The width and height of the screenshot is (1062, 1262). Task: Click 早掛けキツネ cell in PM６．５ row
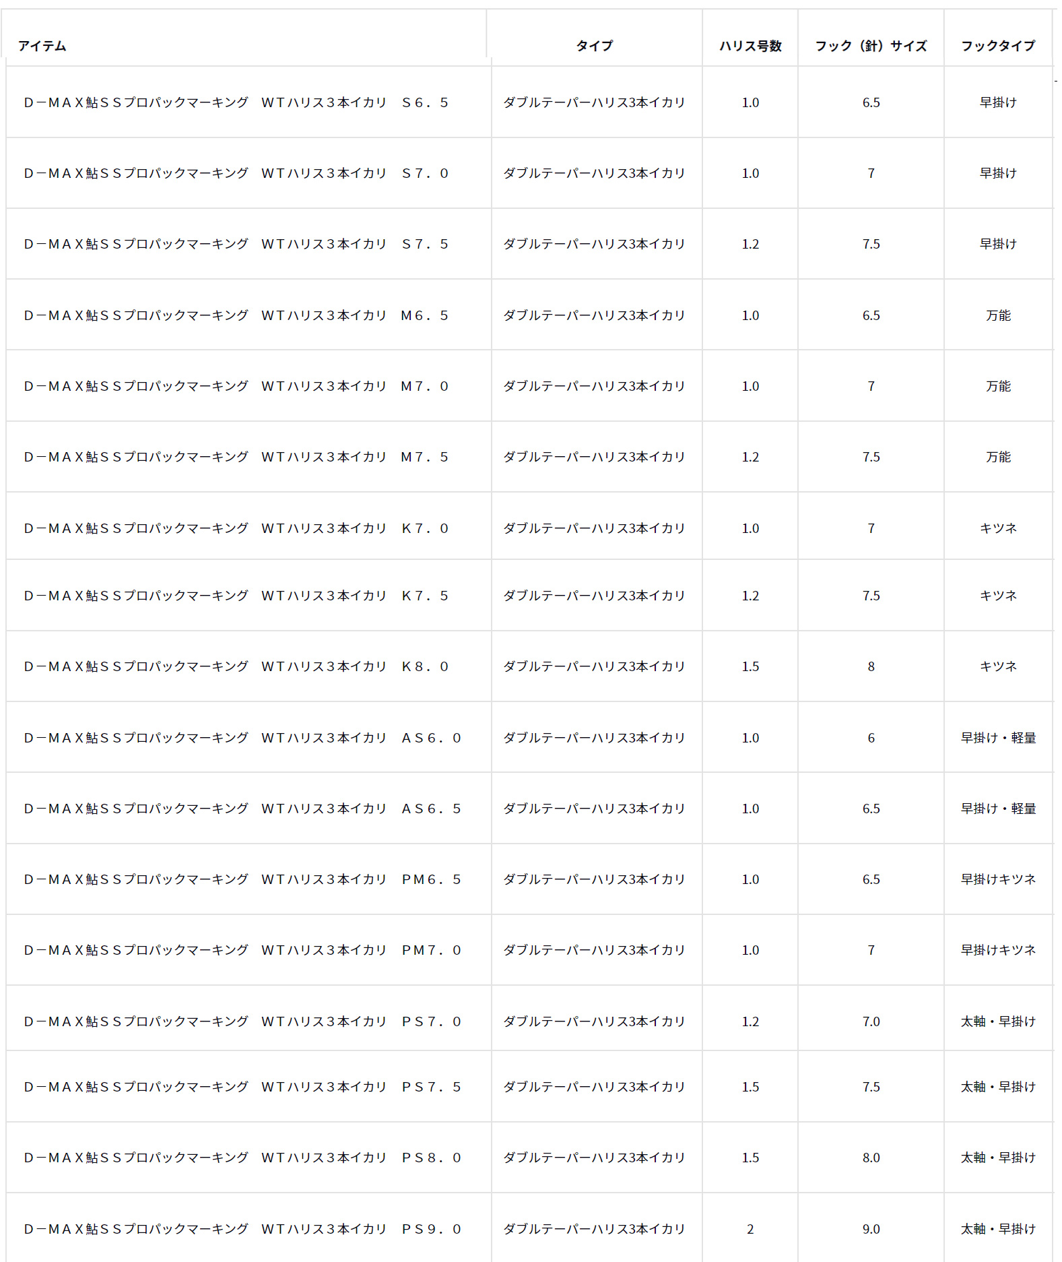pyautogui.click(x=998, y=879)
